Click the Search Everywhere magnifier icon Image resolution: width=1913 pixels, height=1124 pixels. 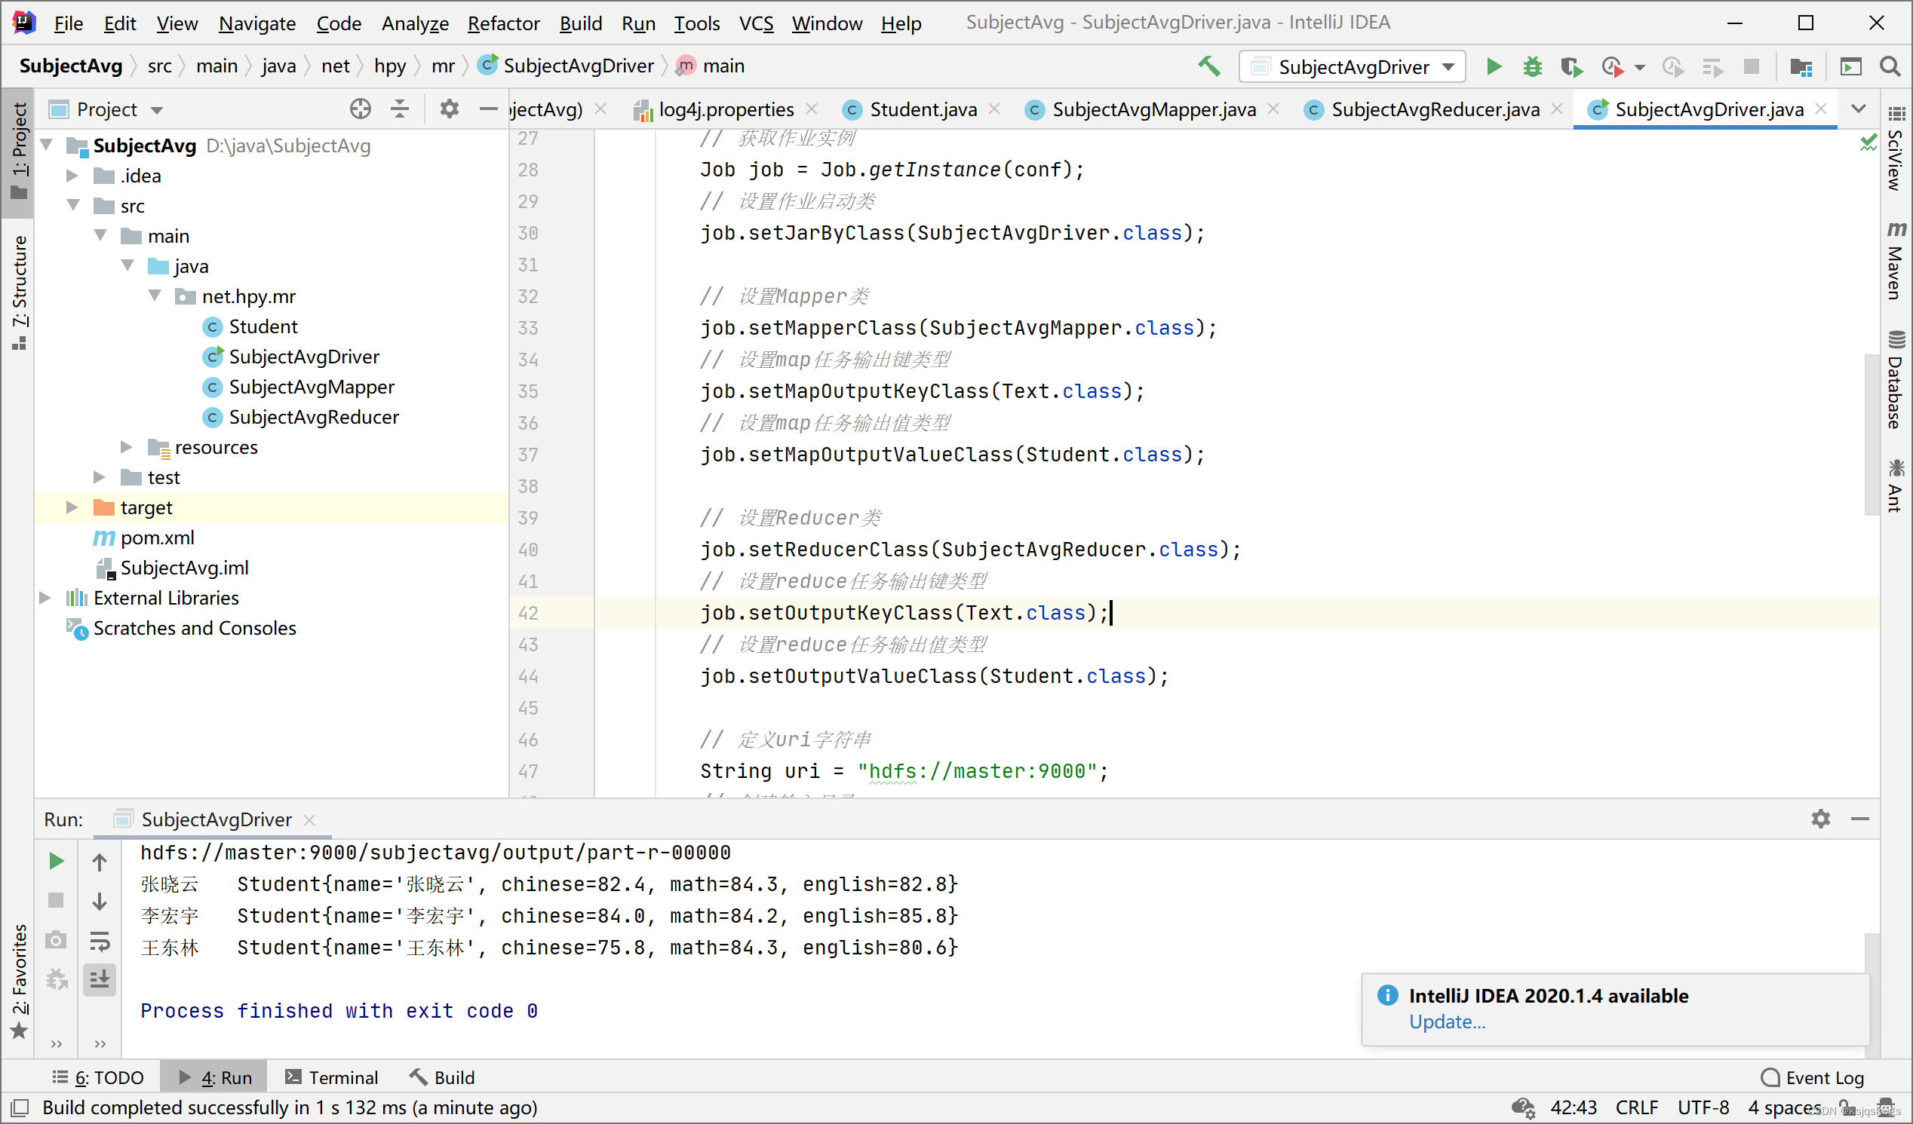click(x=1890, y=67)
